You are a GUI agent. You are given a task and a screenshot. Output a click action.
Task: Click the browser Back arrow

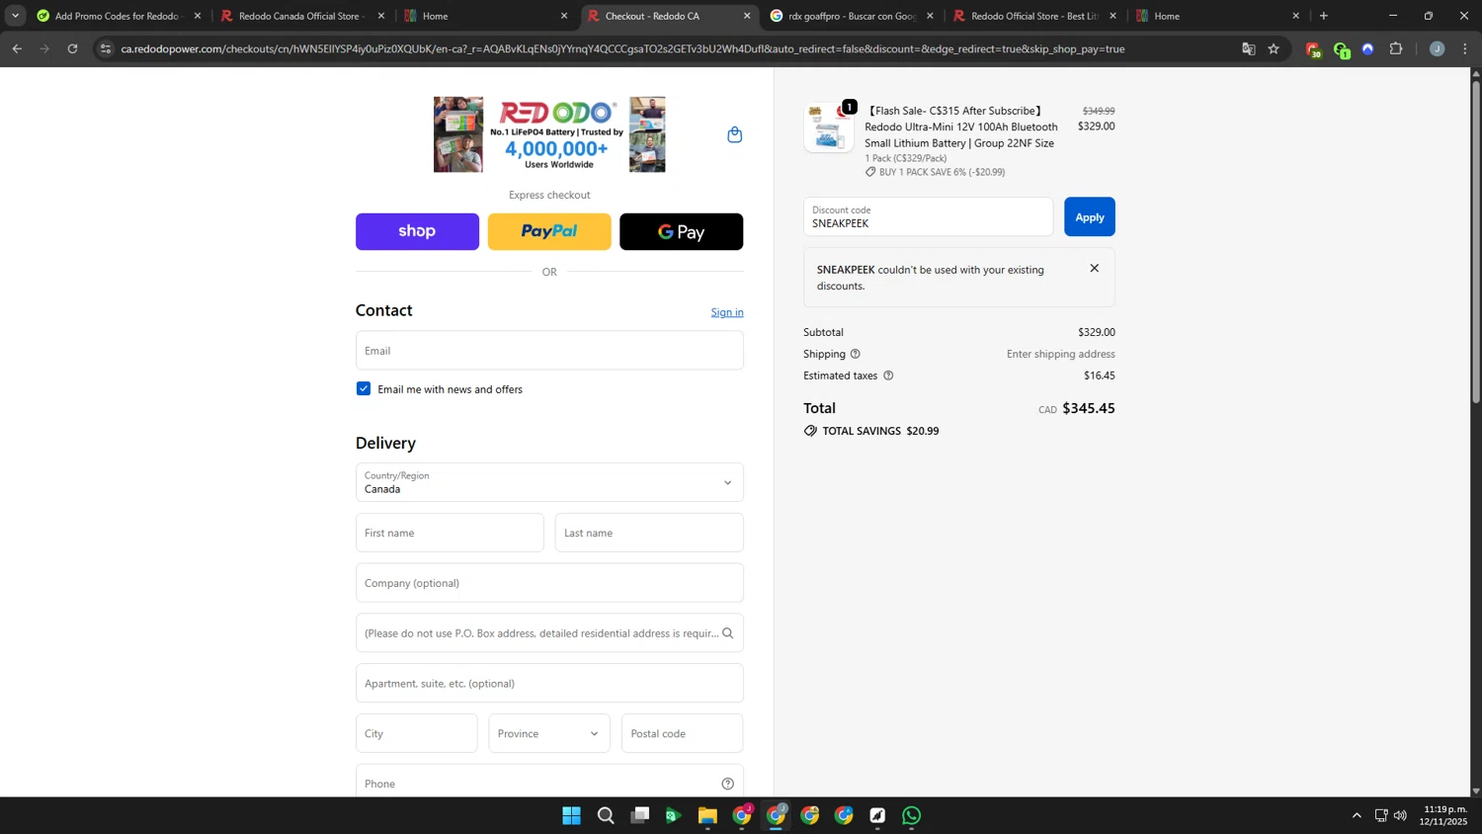(x=17, y=48)
